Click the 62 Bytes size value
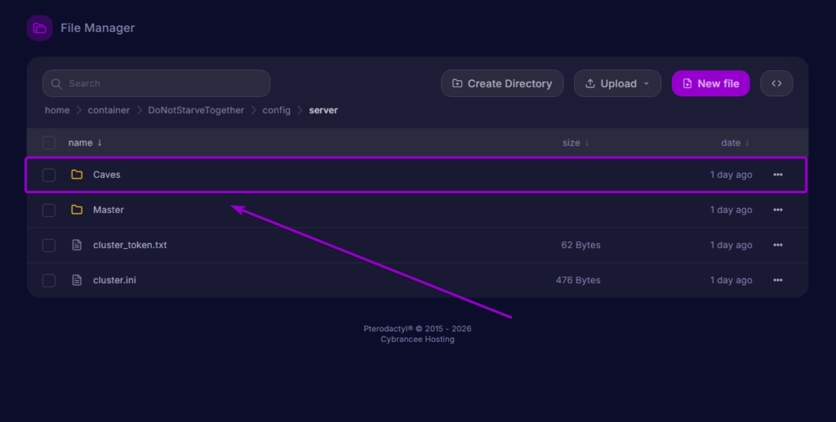Screen dimensions: 836x422 click(580, 245)
